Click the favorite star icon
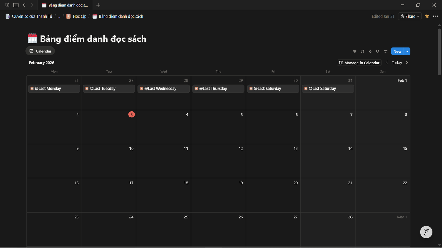The image size is (442, 248). 427,16
